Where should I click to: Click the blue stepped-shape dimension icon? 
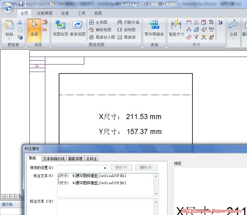click(x=196, y=29)
